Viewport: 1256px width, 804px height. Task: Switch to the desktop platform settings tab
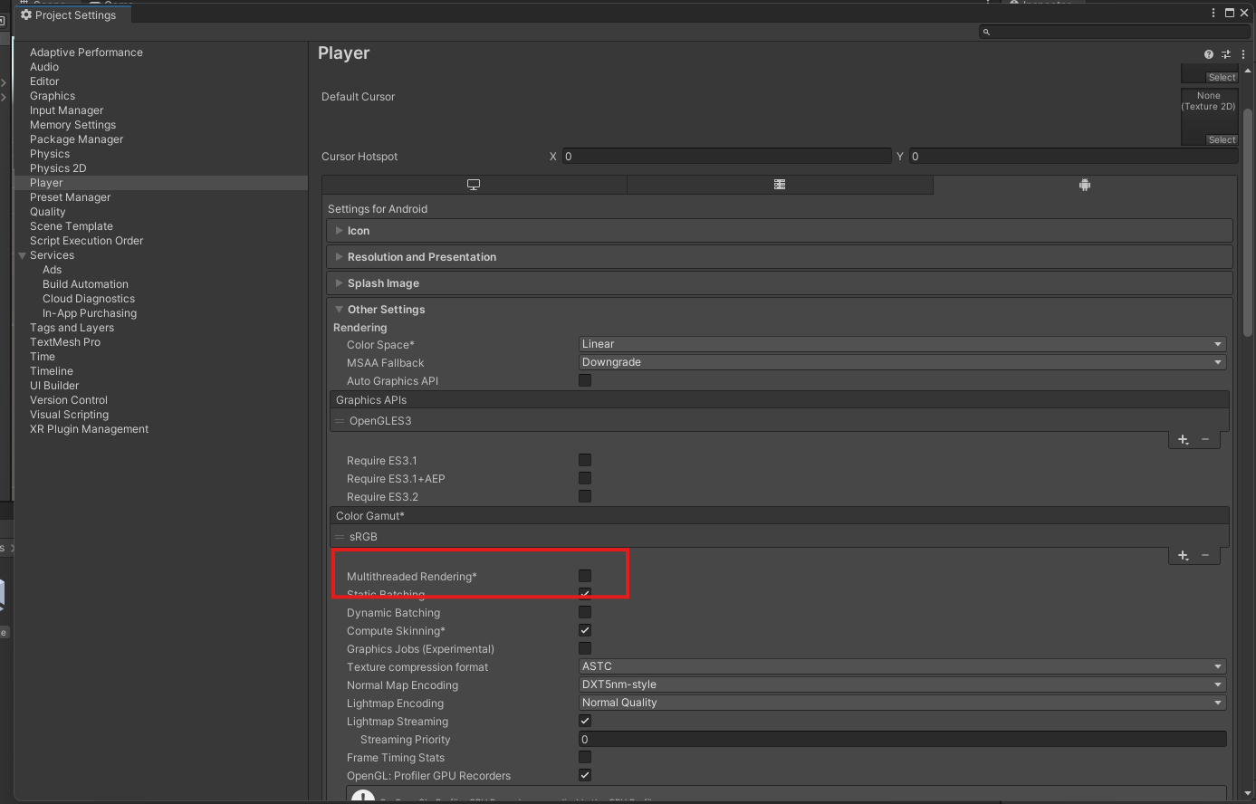coord(474,185)
